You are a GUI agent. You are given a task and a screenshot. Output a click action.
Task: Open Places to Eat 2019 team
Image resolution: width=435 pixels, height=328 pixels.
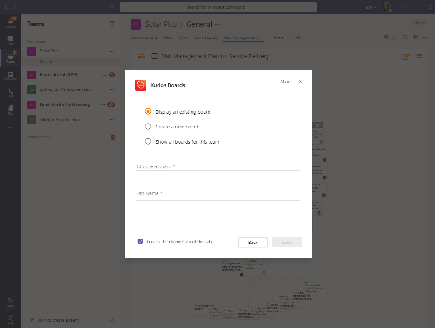(x=58, y=75)
